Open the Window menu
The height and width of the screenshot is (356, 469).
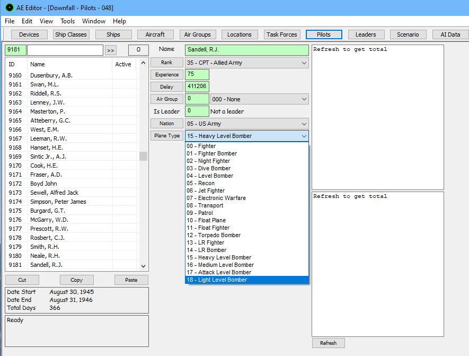94,21
